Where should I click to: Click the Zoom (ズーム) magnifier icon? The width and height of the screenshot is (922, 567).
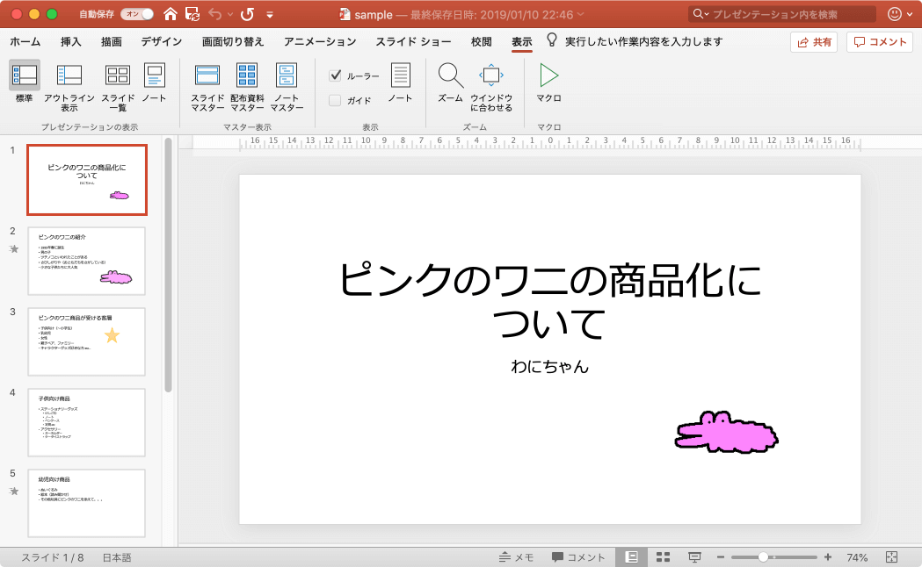tap(450, 76)
